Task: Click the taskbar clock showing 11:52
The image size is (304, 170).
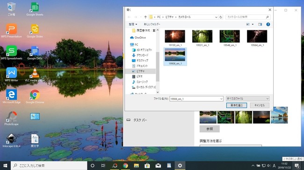Action: pyautogui.click(x=284, y=165)
